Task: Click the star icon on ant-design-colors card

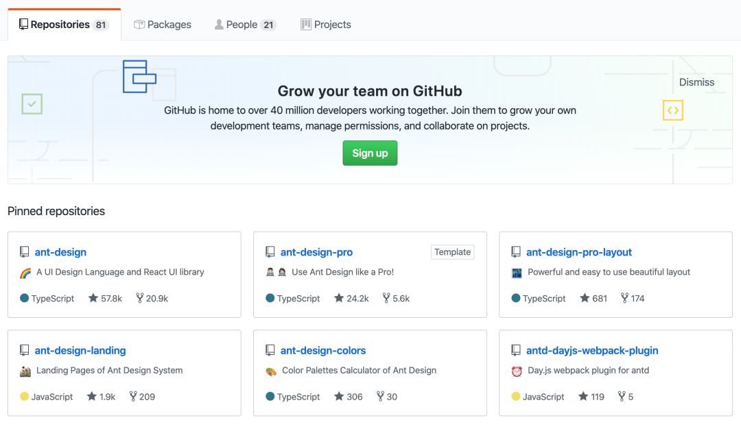Action: point(339,396)
